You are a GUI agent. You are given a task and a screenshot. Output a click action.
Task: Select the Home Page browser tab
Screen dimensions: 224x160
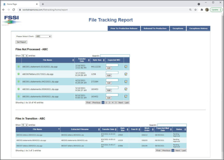coord(20,4)
